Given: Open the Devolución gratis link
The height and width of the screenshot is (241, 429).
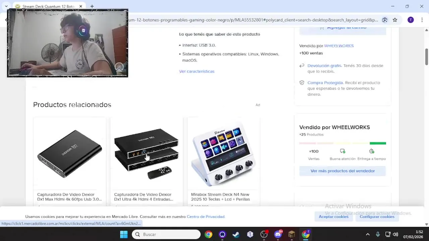Looking at the screenshot, I should (x=324, y=66).
